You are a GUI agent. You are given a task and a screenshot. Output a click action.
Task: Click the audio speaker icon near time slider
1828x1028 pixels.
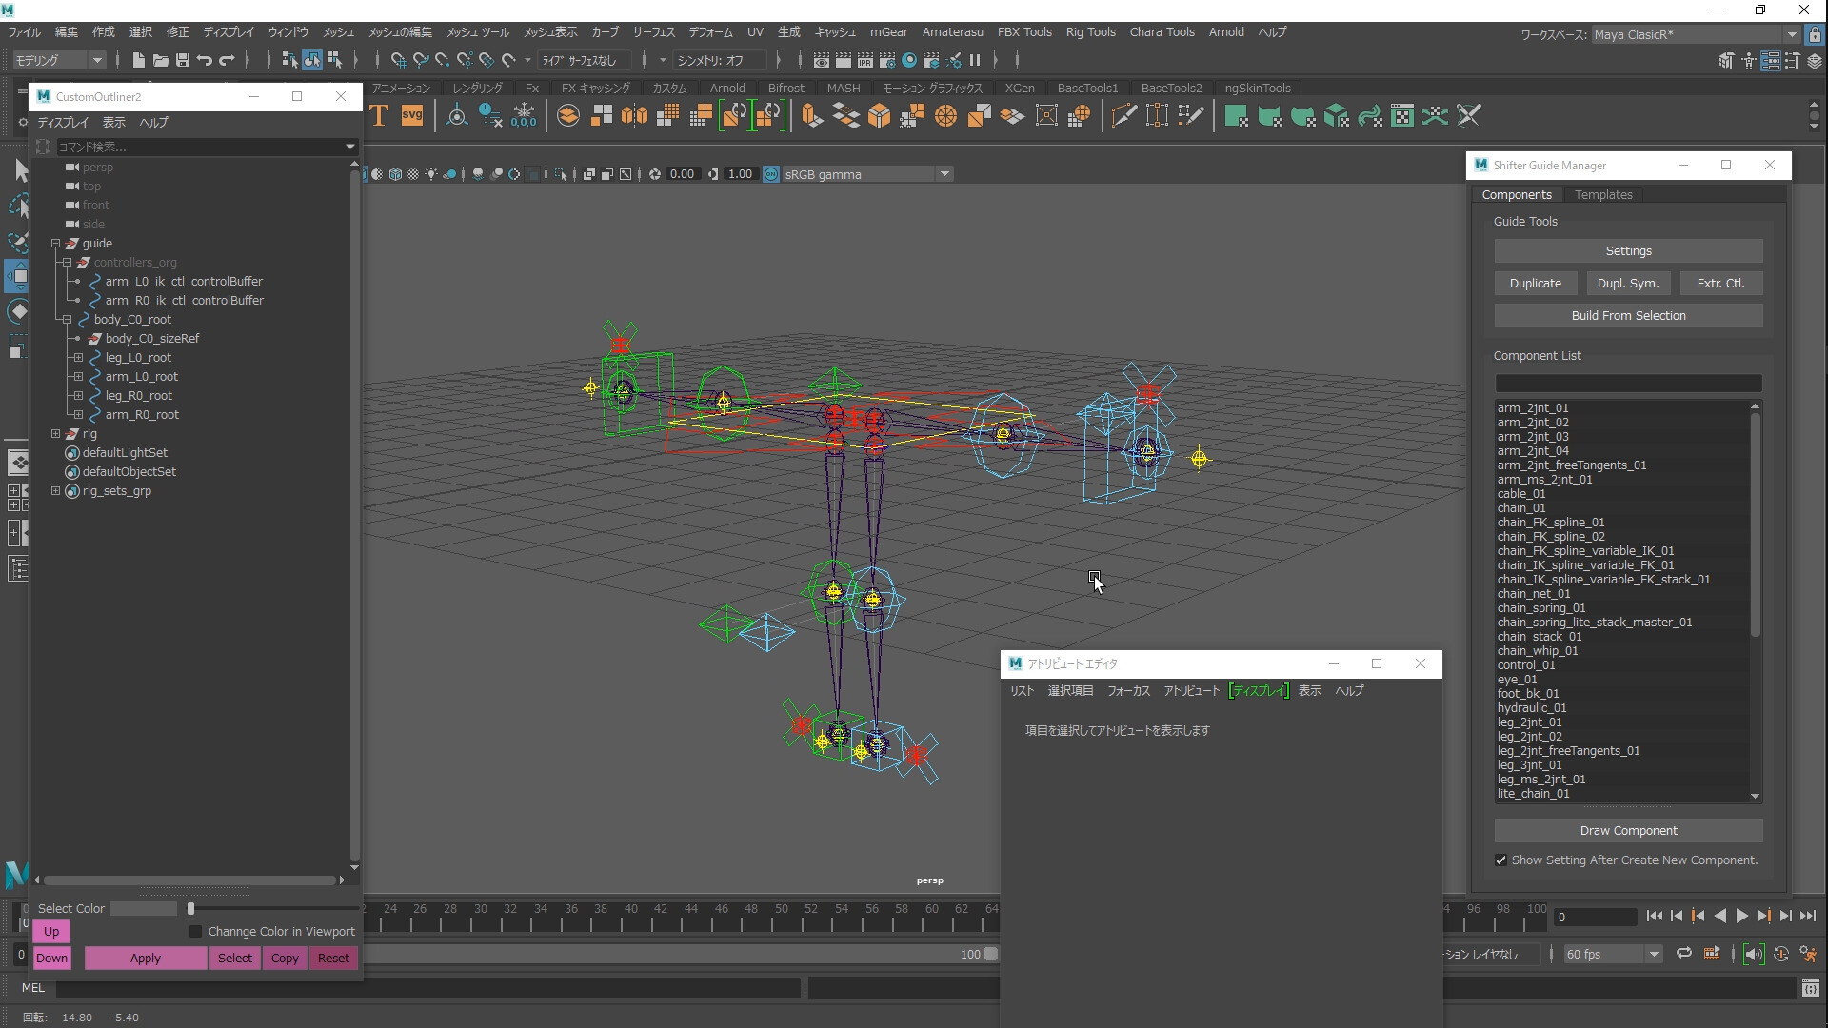[x=1753, y=954]
